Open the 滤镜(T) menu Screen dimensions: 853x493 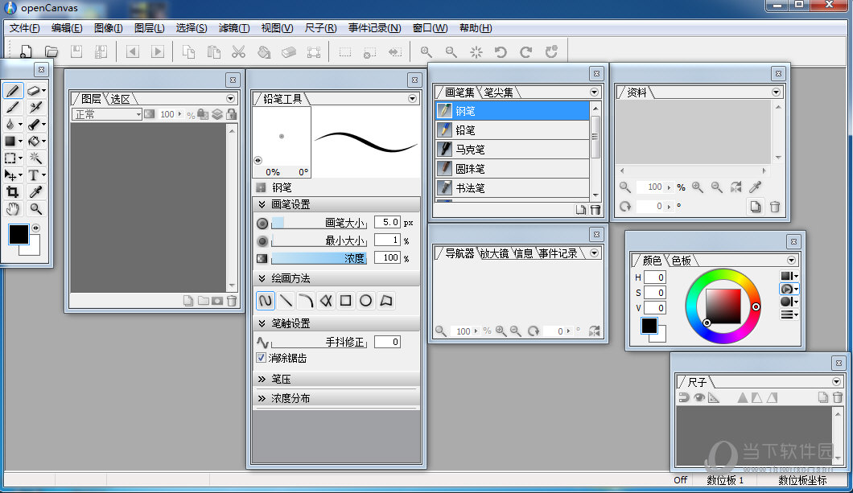pos(234,27)
